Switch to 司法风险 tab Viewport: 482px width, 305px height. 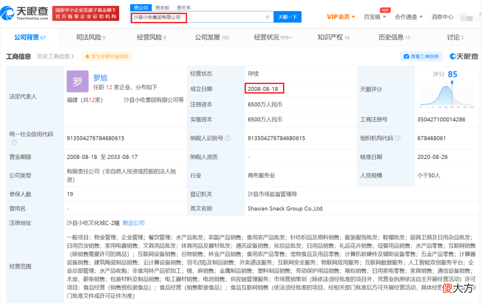coord(91,37)
